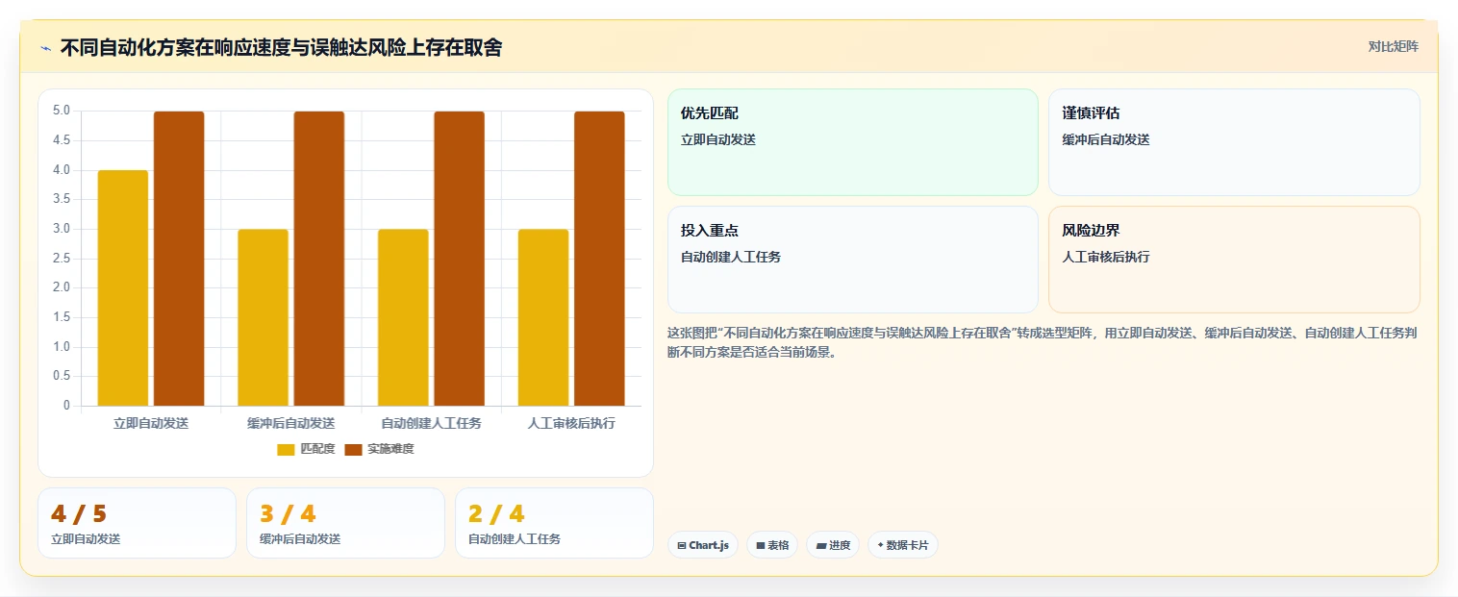Image resolution: width=1458 pixels, height=597 pixels.
Task: Select the 风险边界 card
Action: click(1234, 260)
